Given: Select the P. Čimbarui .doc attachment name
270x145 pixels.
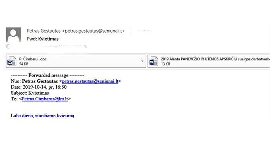Looking at the screenshot, I should (33, 59).
